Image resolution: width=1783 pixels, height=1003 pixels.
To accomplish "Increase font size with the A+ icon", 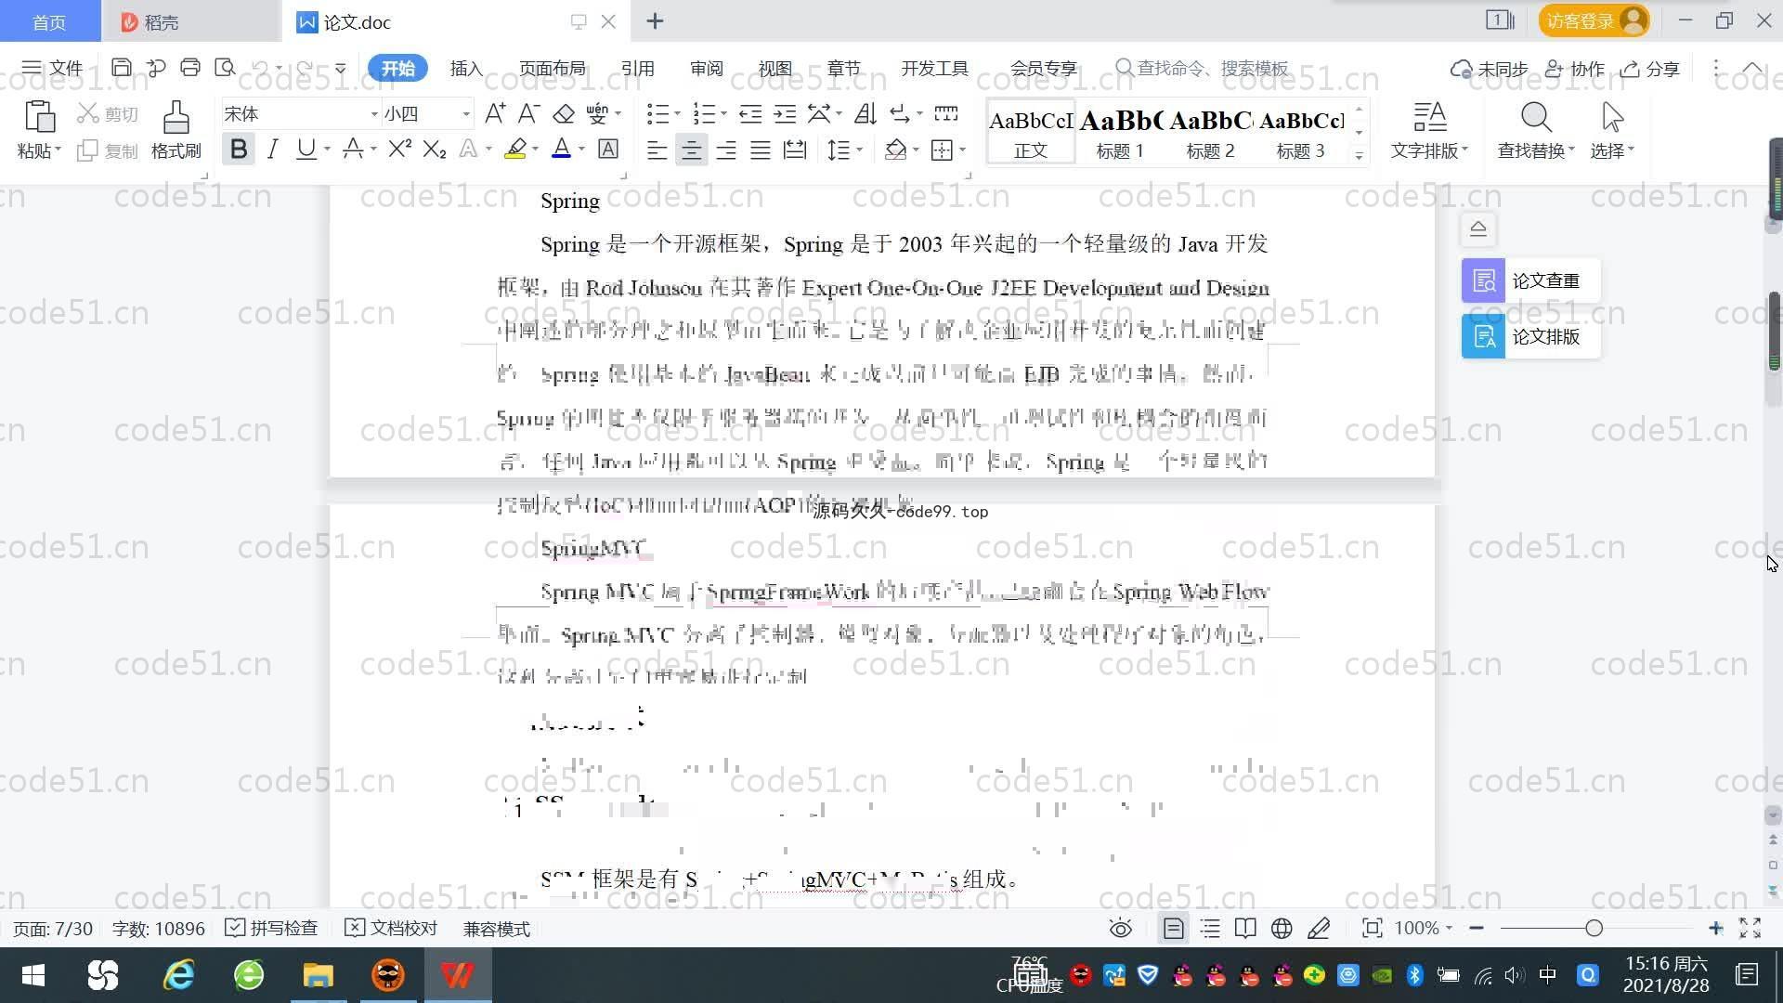I will (495, 113).
